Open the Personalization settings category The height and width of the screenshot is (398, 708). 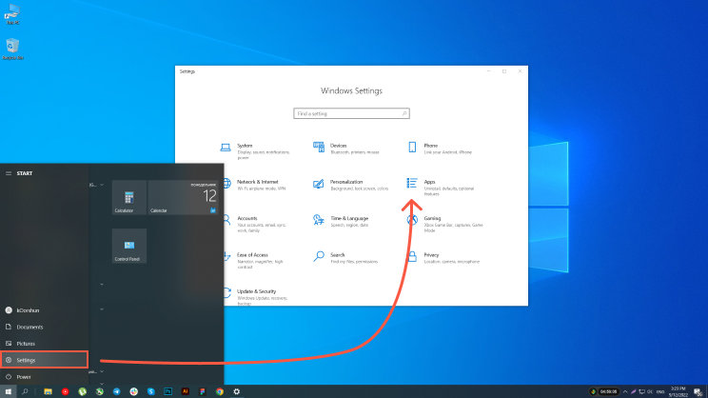coord(351,185)
